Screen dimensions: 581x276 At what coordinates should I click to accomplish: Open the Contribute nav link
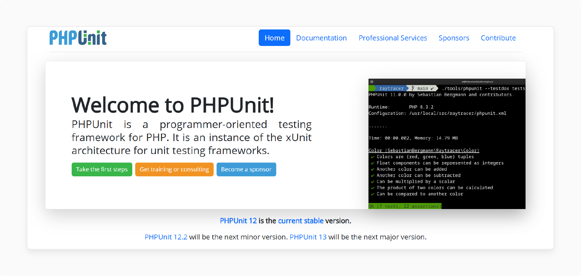coord(498,38)
